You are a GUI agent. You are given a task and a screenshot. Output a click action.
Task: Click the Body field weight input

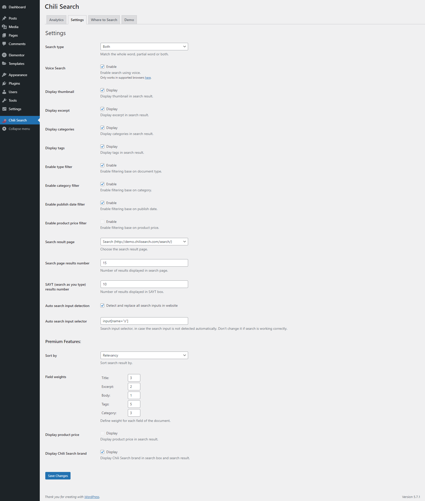coord(134,395)
